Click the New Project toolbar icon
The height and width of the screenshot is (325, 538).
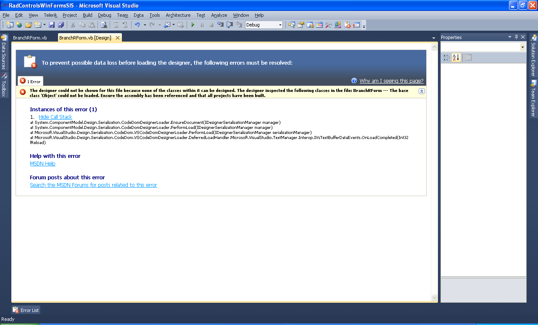coord(10,25)
